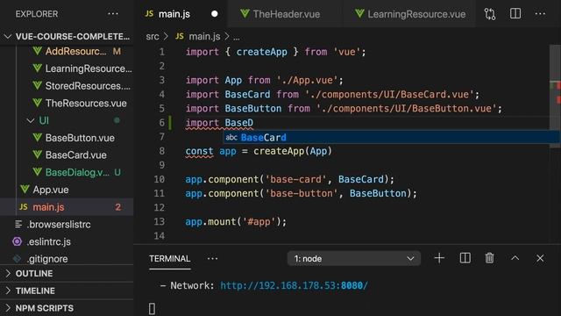Click the 'M' modified badge on AddResource
Screen dimensions: 561x316
117,51
